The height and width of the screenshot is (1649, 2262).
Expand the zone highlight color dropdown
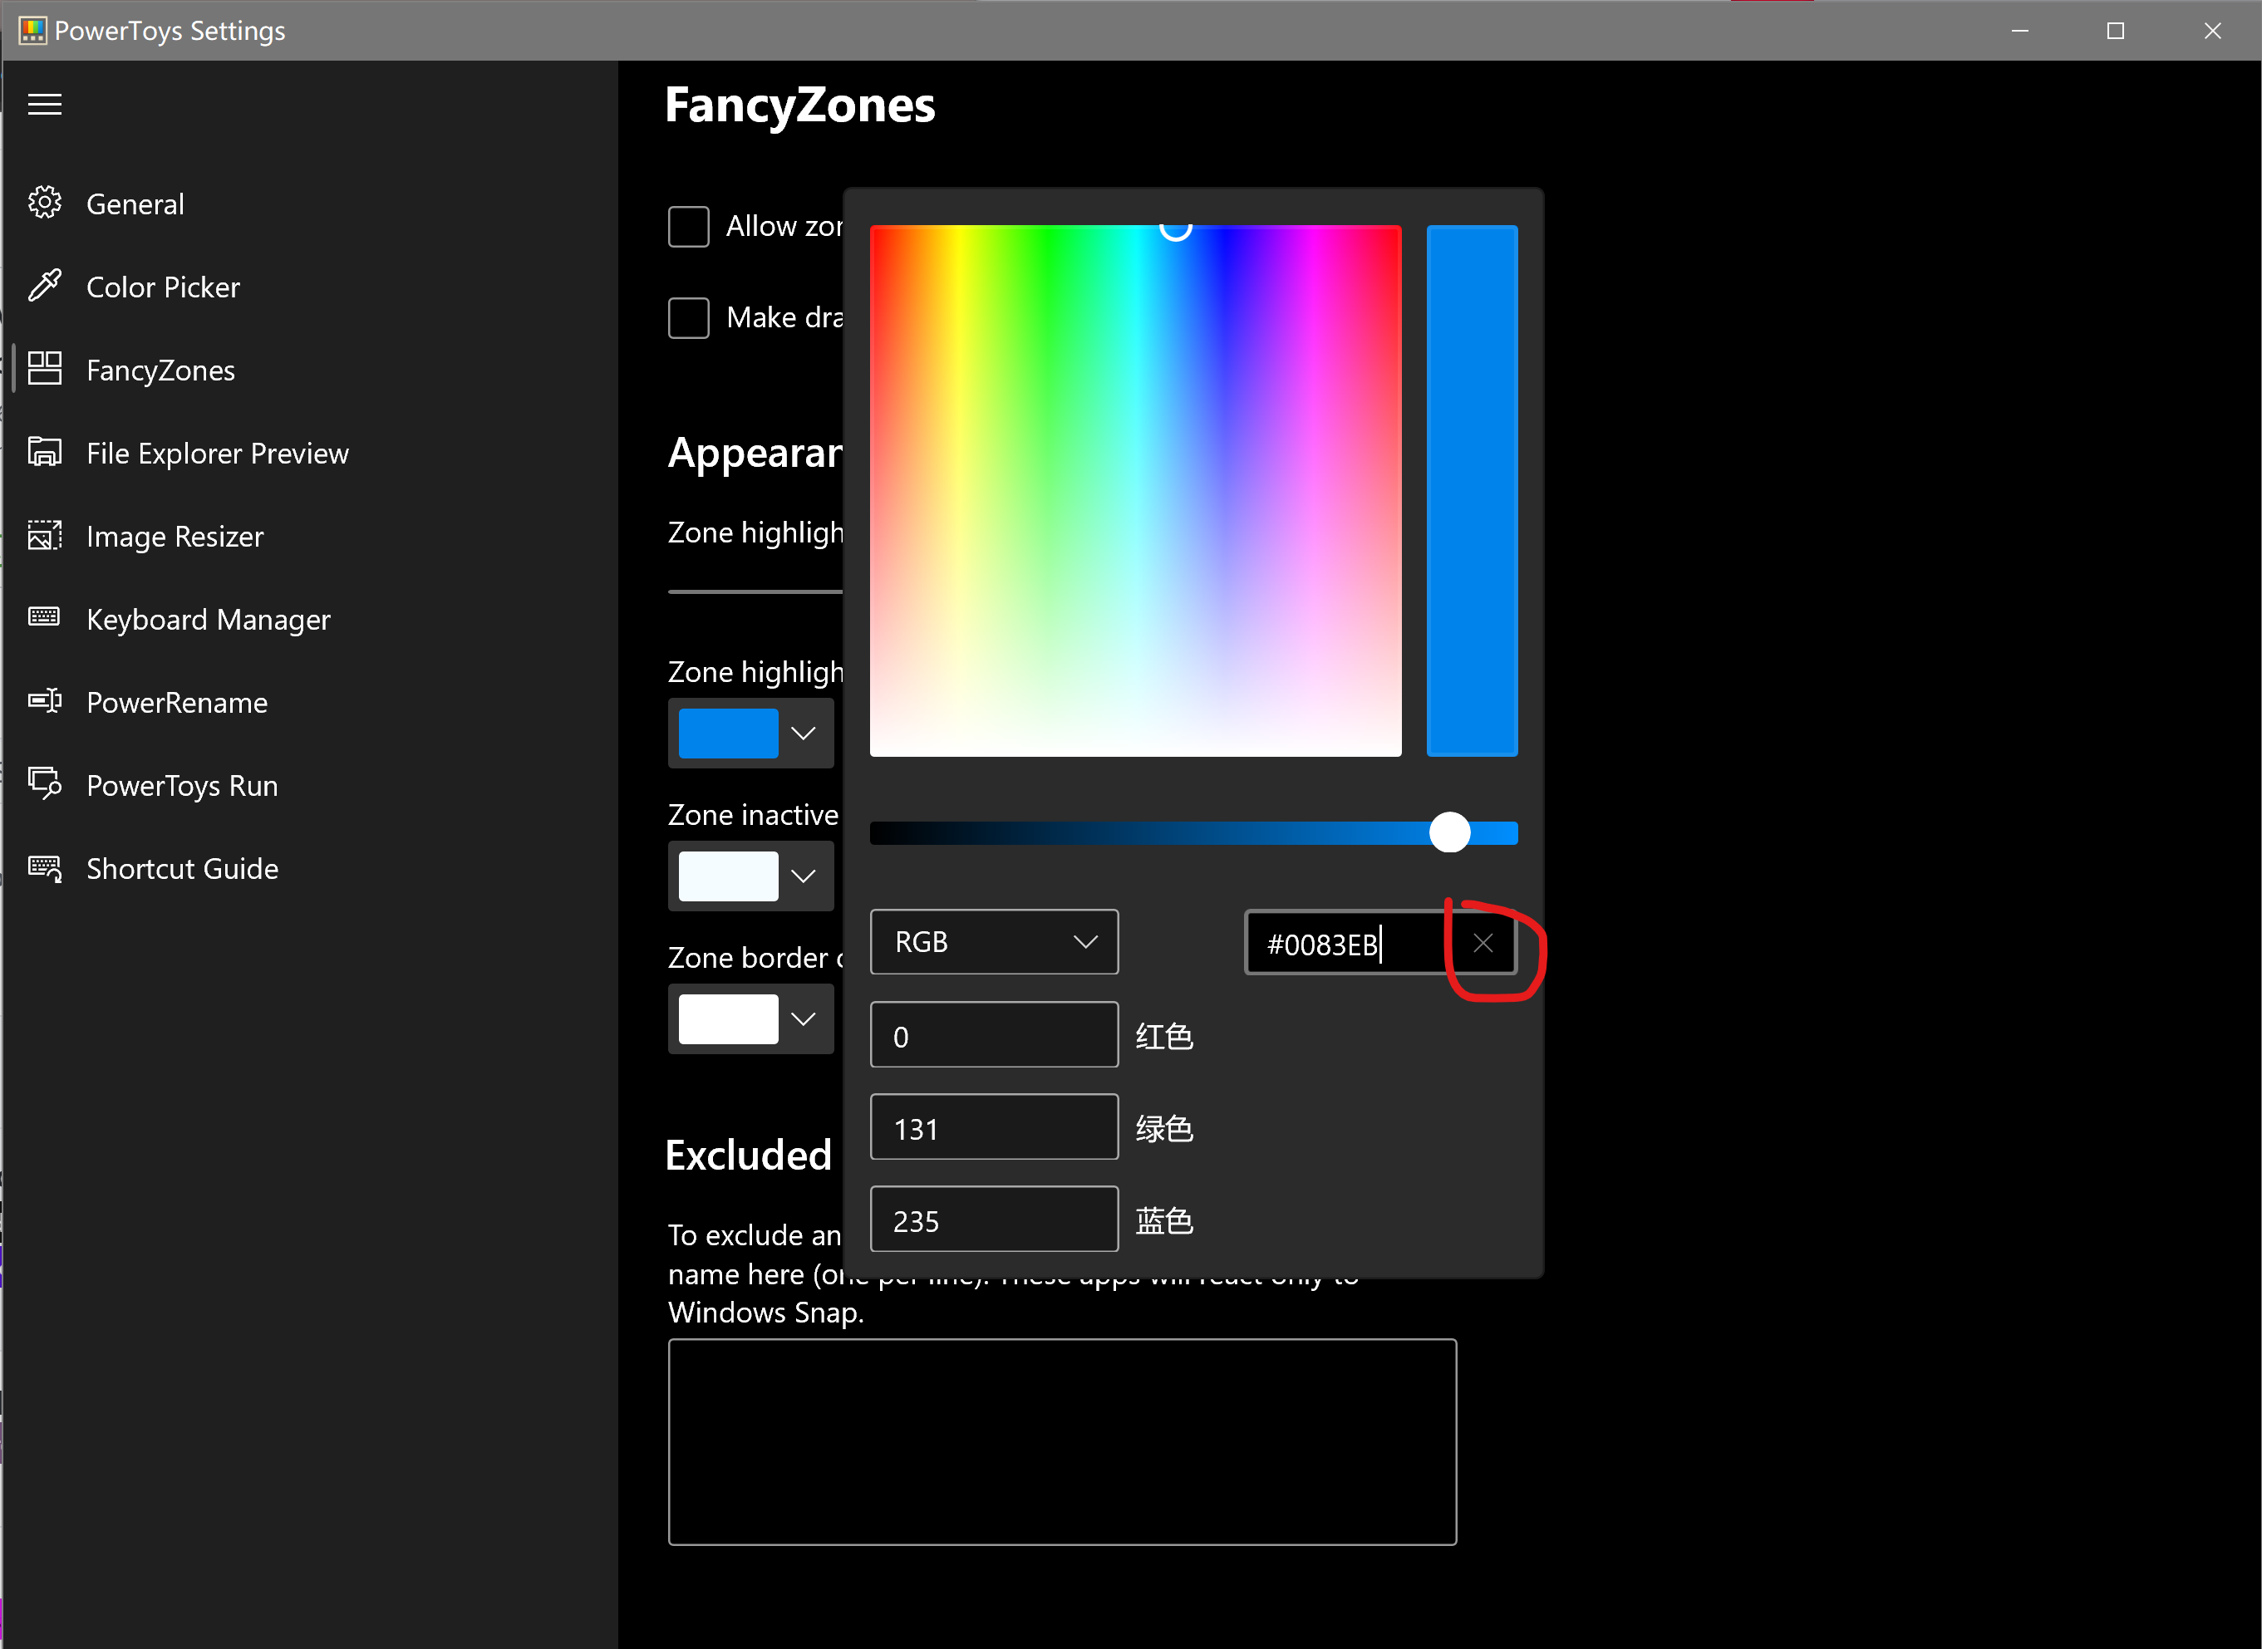803,733
